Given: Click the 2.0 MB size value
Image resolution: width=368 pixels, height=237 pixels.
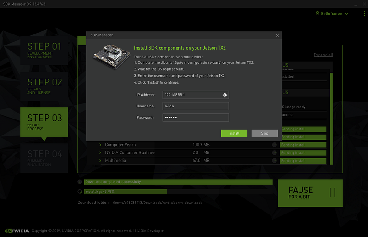Looking at the screenshot, I should click(x=201, y=152).
